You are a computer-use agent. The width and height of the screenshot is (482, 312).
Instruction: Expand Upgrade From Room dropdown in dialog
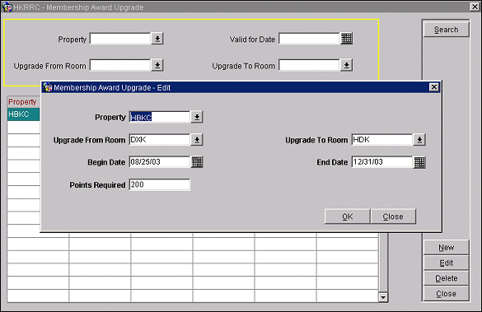pyautogui.click(x=197, y=140)
